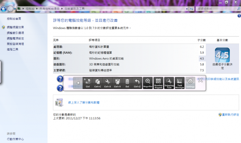This screenshot has width=241, height=143.
Task: Click the 記憶體 (RAM) row label
Action: pos(63,53)
